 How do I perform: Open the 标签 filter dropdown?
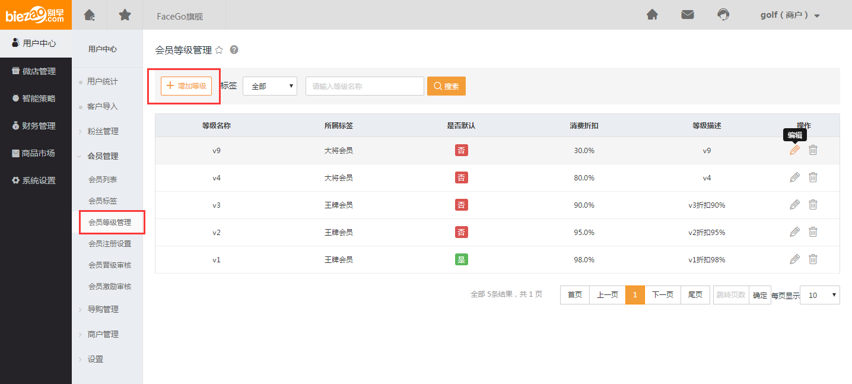(x=270, y=86)
